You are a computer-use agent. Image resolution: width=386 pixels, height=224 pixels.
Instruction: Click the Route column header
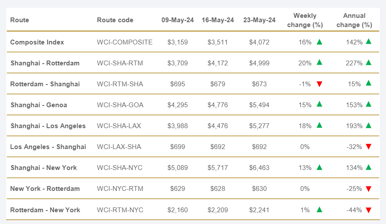point(20,20)
